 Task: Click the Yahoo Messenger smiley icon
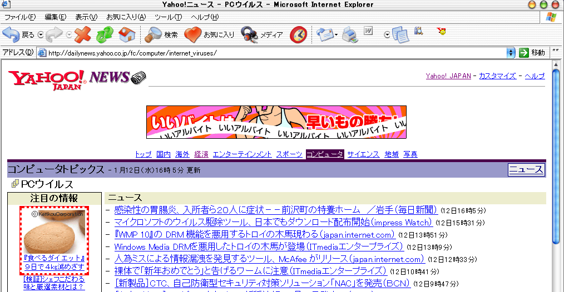click(x=441, y=31)
